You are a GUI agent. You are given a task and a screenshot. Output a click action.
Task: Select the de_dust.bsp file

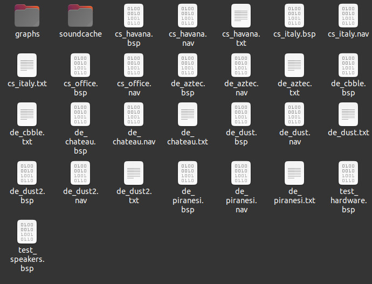pyautogui.click(x=241, y=114)
